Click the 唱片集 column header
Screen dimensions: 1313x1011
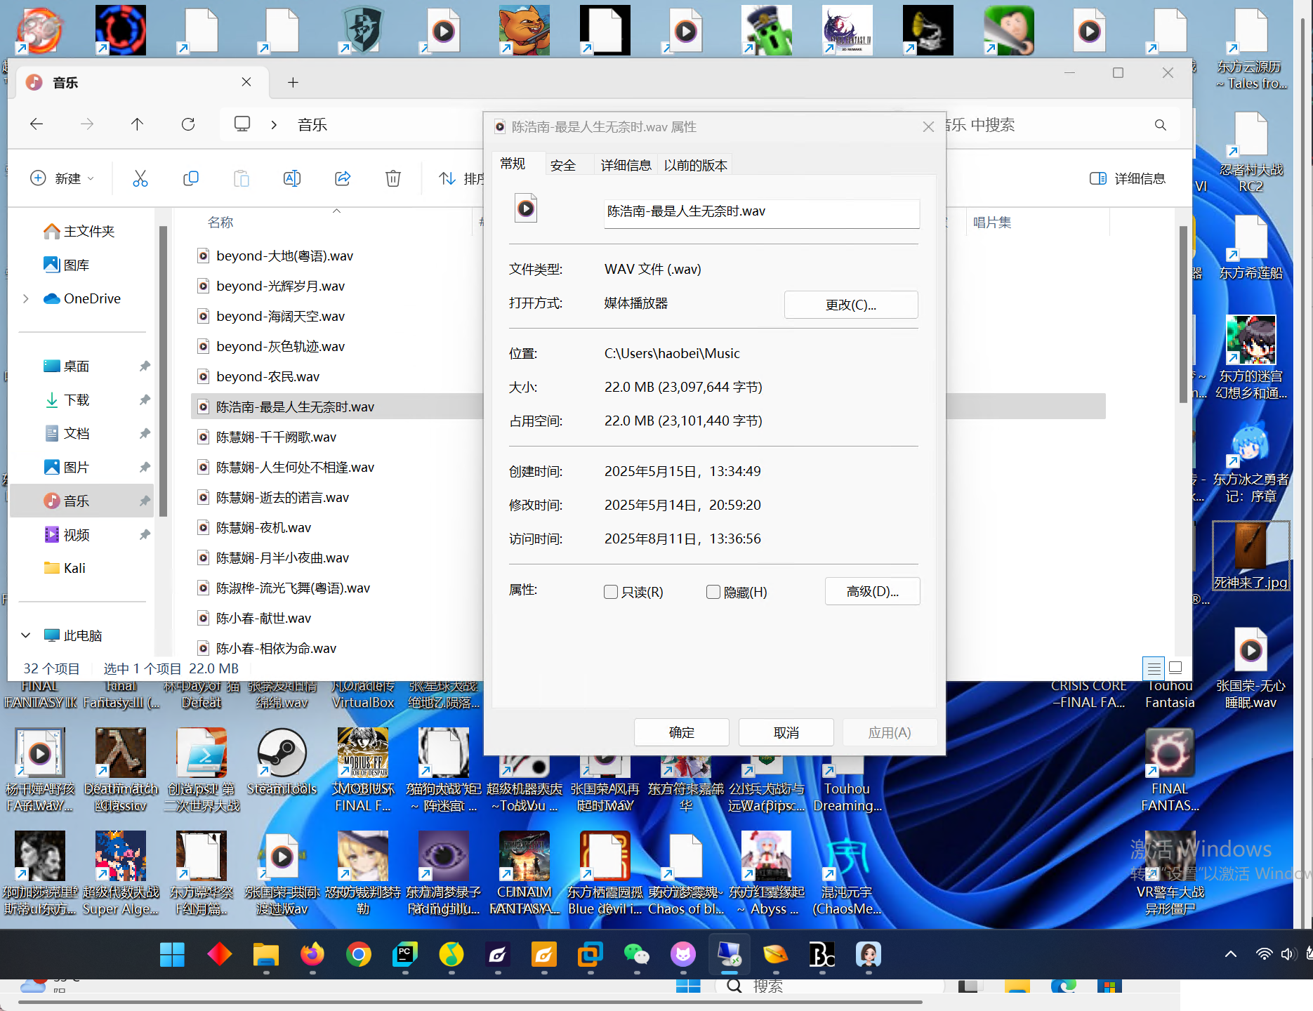point(992,223)
